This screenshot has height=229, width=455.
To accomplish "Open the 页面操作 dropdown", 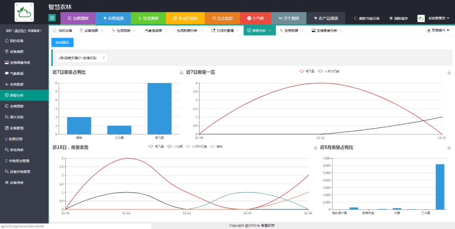I will 438,30.
